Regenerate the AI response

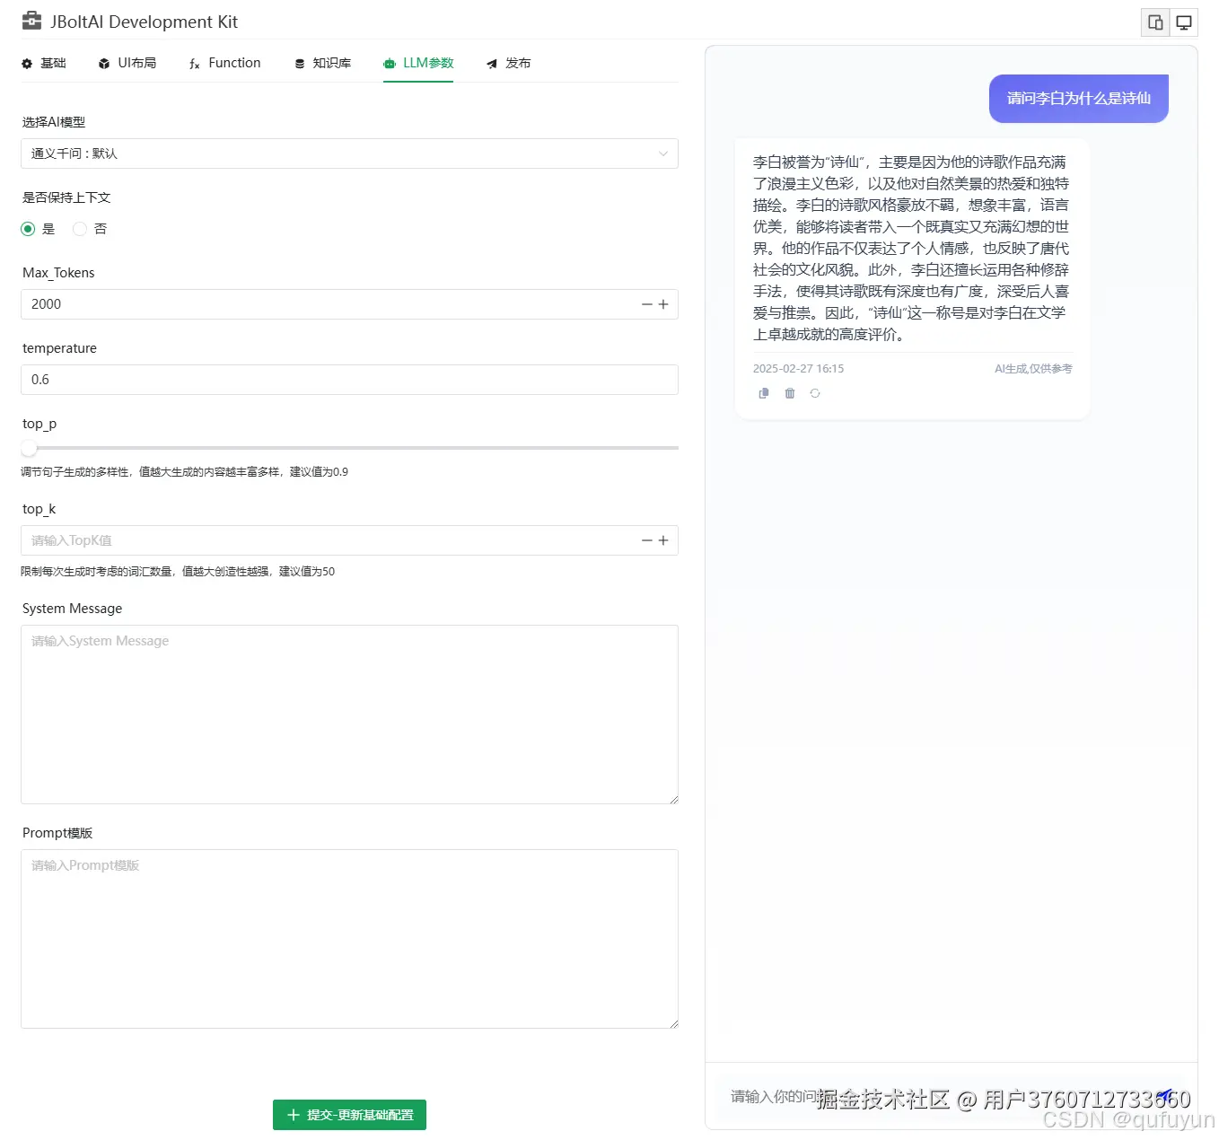click(815, 393)
